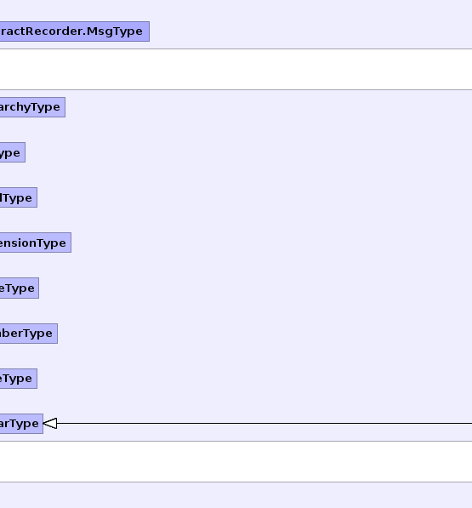The height and width of the screenshot is (508, 472).
Task: Click the lavender strip at the diagram bottom
Action: point(236,495)
